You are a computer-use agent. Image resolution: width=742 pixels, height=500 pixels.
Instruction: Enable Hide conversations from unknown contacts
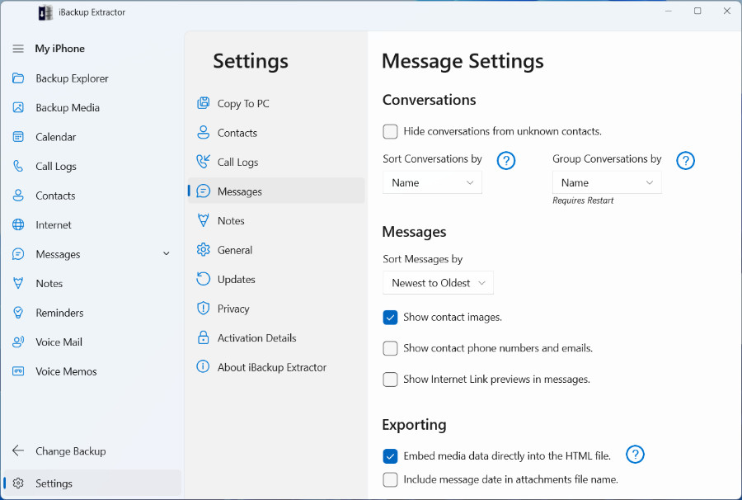(x=390, y=132)
